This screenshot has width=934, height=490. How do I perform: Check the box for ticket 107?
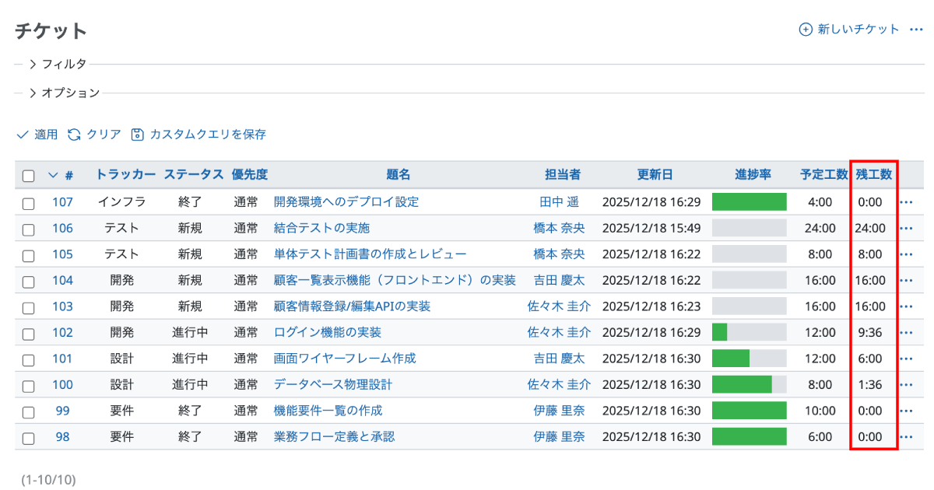[x=29, y=203]
